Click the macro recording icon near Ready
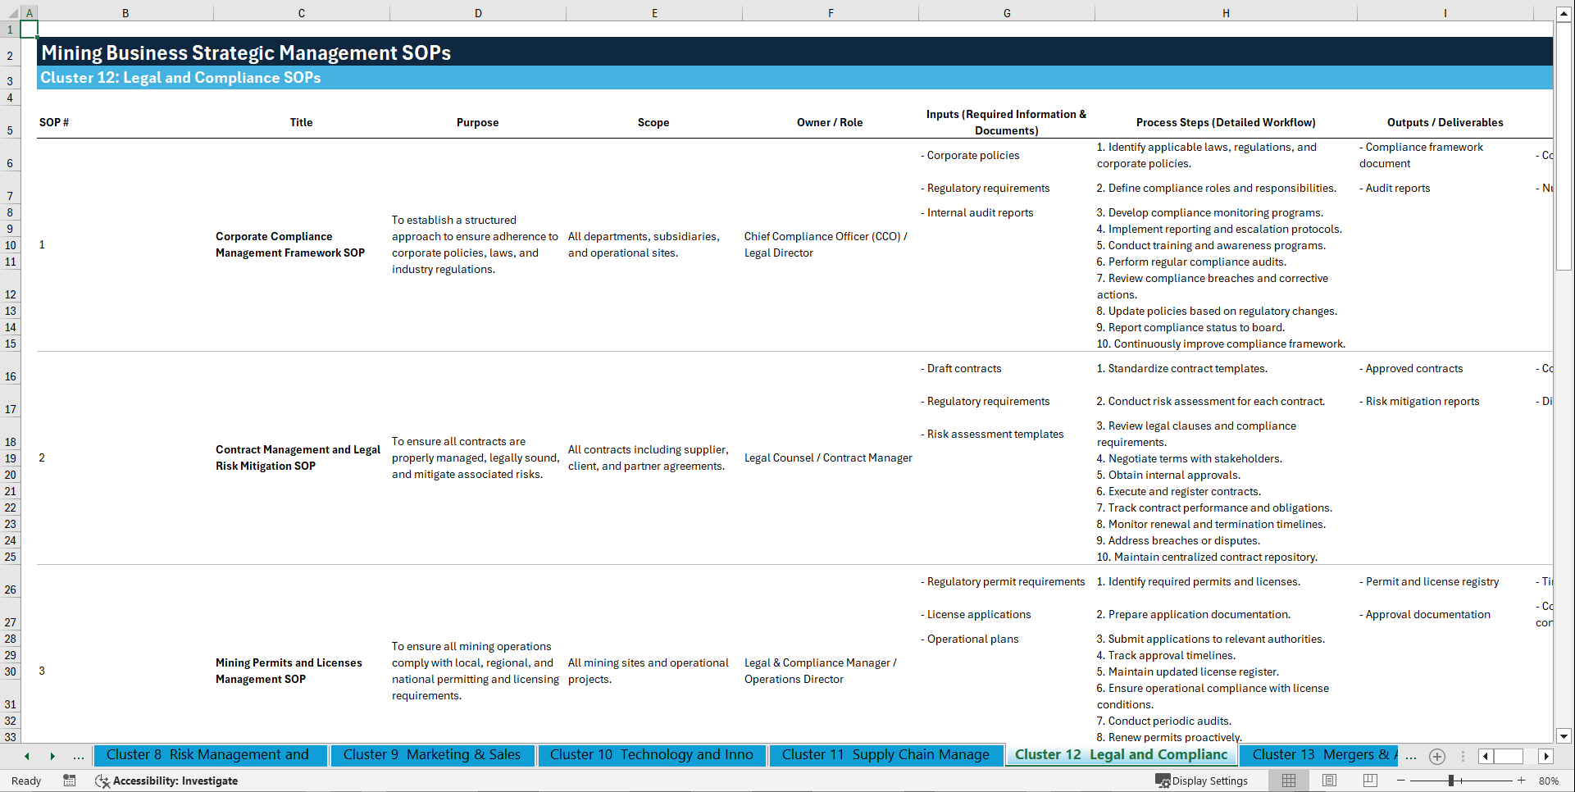Viewport: 1575px width, 792px height. 70,781
